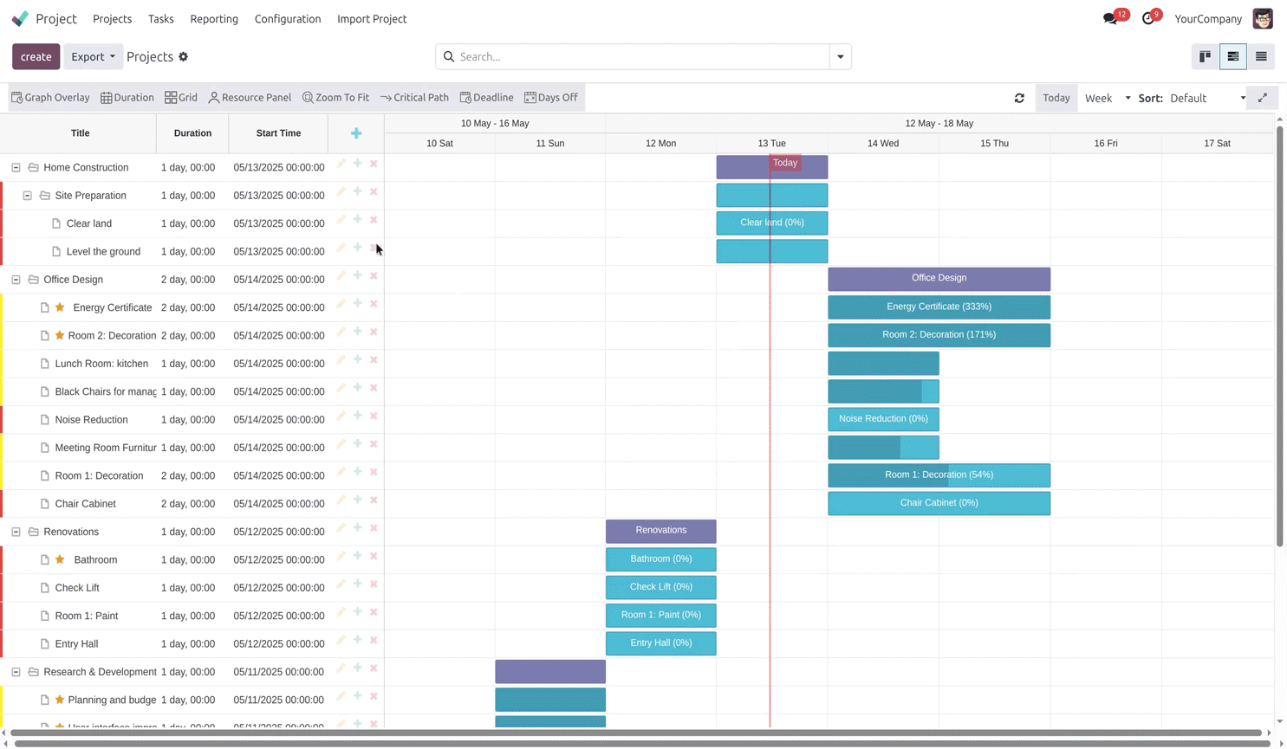Open the Export dropdown
Image resolution: width=1287 pixels, height=749 pixels.
click(93, 56)
